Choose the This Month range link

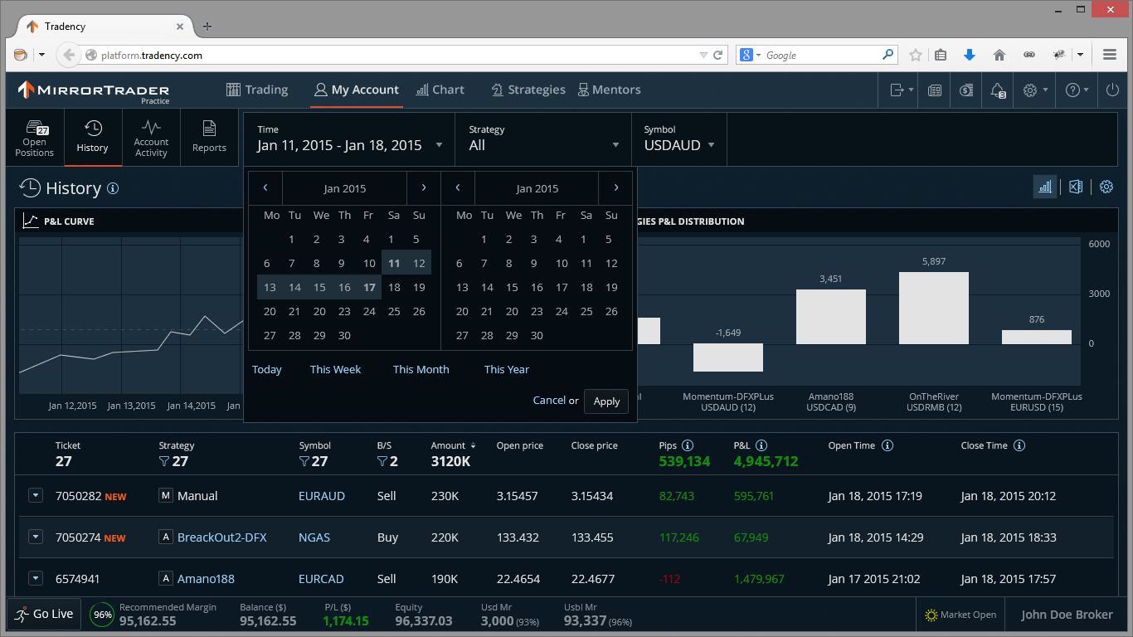pos(421,370)
